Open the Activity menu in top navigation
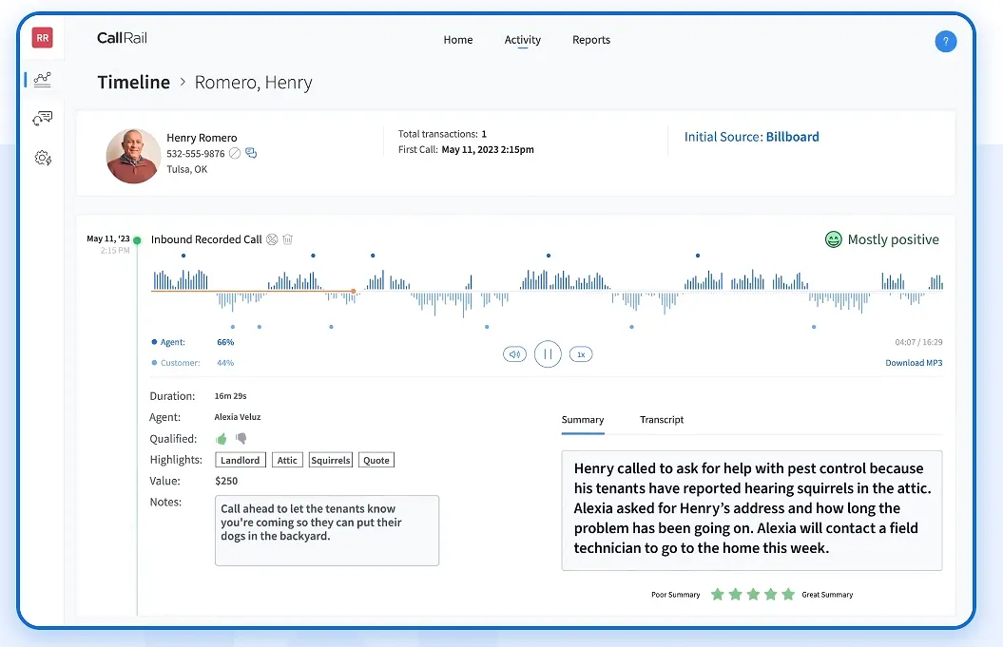Viewport: 1003px width, 647px height. click(522, 40)
